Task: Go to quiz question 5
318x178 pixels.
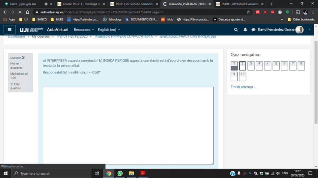Action: [x=276, y=66]
